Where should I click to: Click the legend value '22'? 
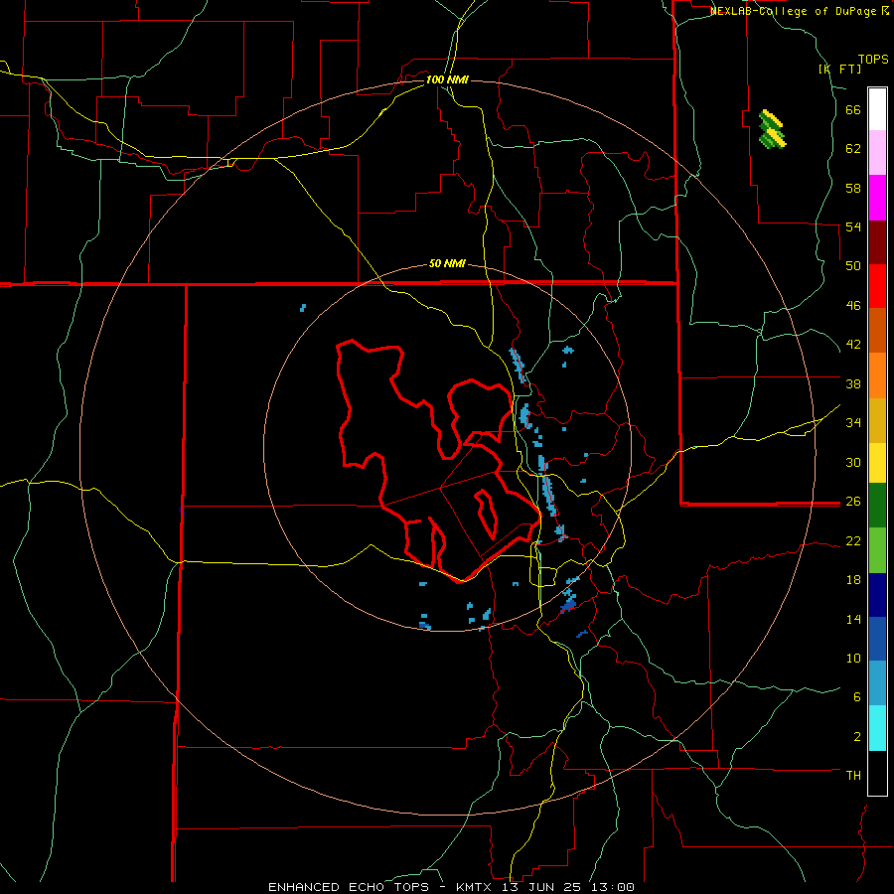point(853,540)
